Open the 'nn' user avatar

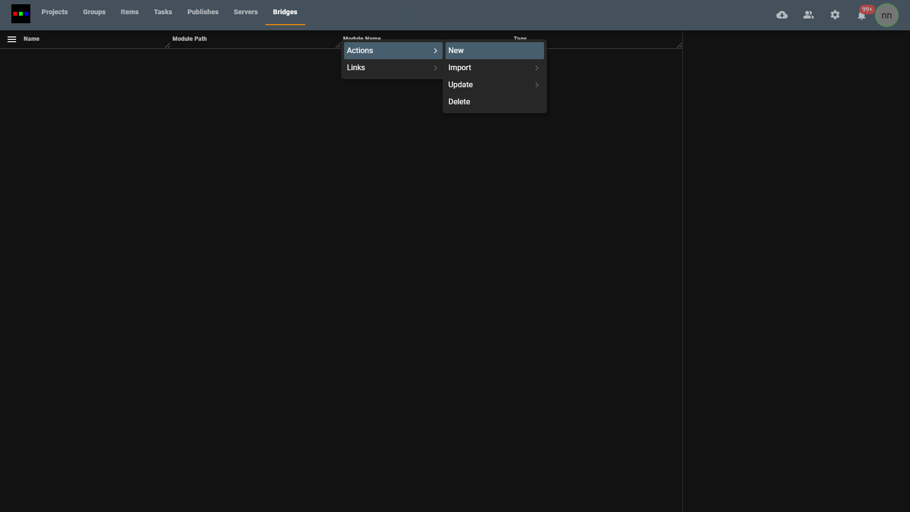[886, 15]
